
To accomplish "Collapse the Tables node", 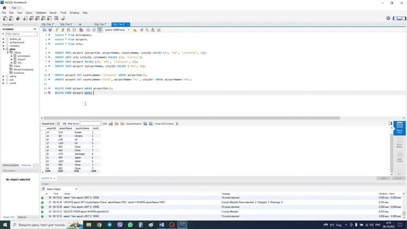I will tap(8, 52).
